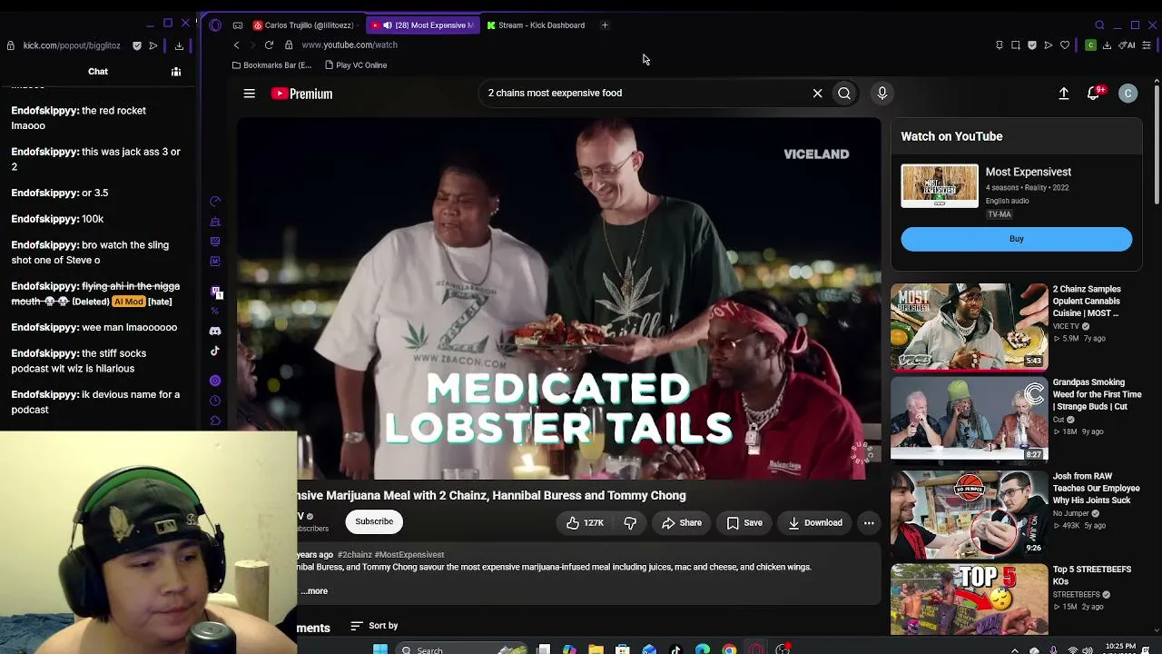Image resolution: width=1162 pixels, height=654 pixels.
Task: Go back in the YouTube browser window
Action: click(x=237, y=45)
